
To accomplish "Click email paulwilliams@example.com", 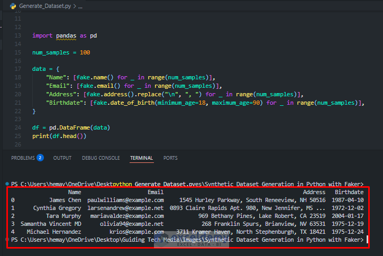I will [x=125, y=200].
